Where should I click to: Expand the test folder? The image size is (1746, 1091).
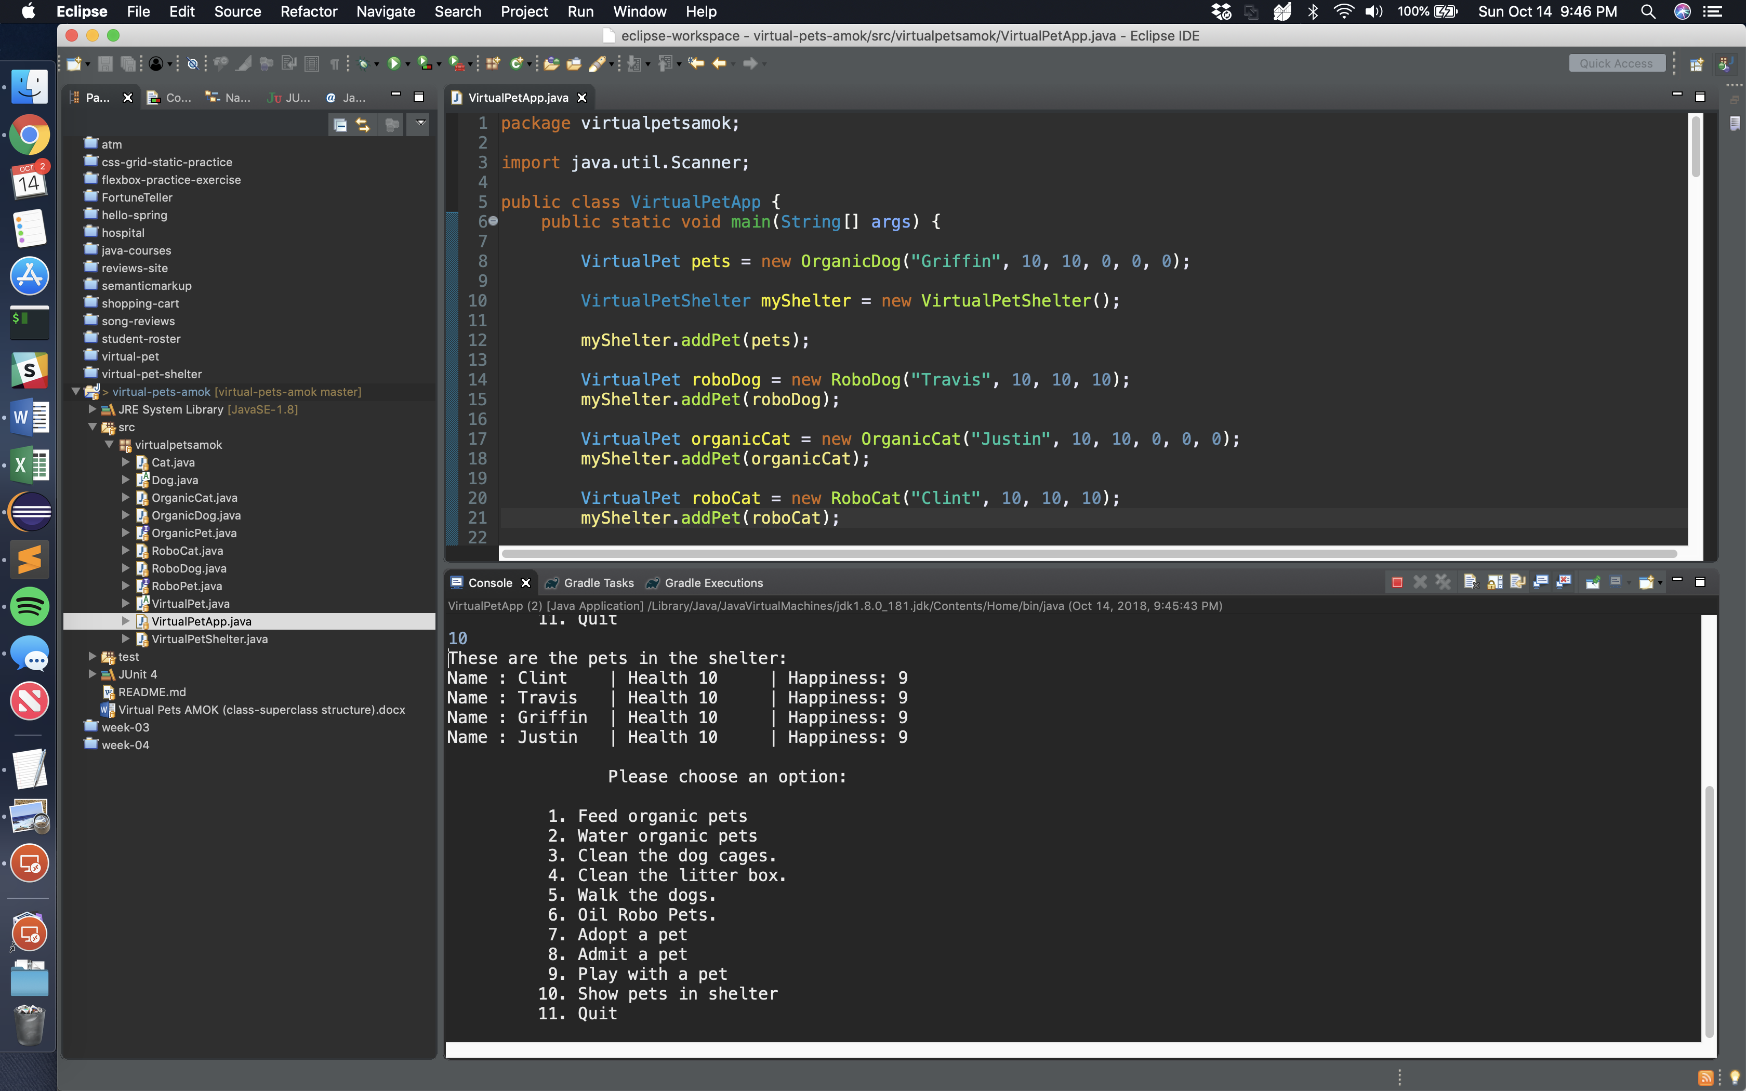click(92, 656)
